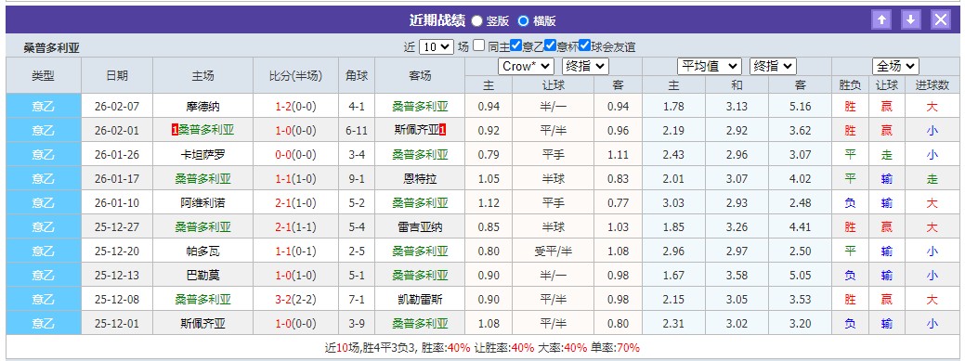Click red card badge beside away 斯佩齐亚
The height and width of the screenshot is (361, 965).
click(442, 130)
